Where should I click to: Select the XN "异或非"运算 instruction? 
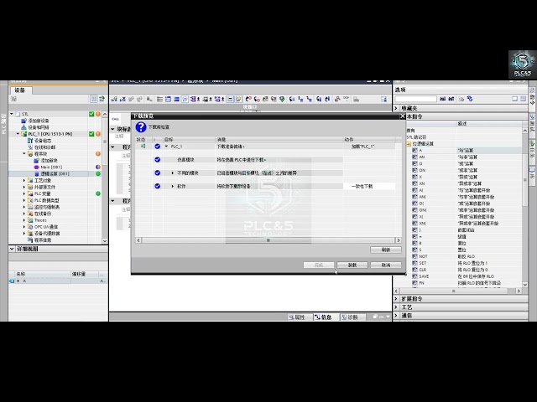pyautogui.click(x=466, y=183)
